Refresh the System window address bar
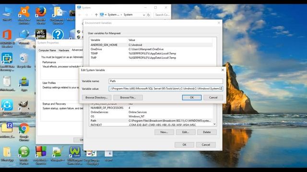 [148, 15]
